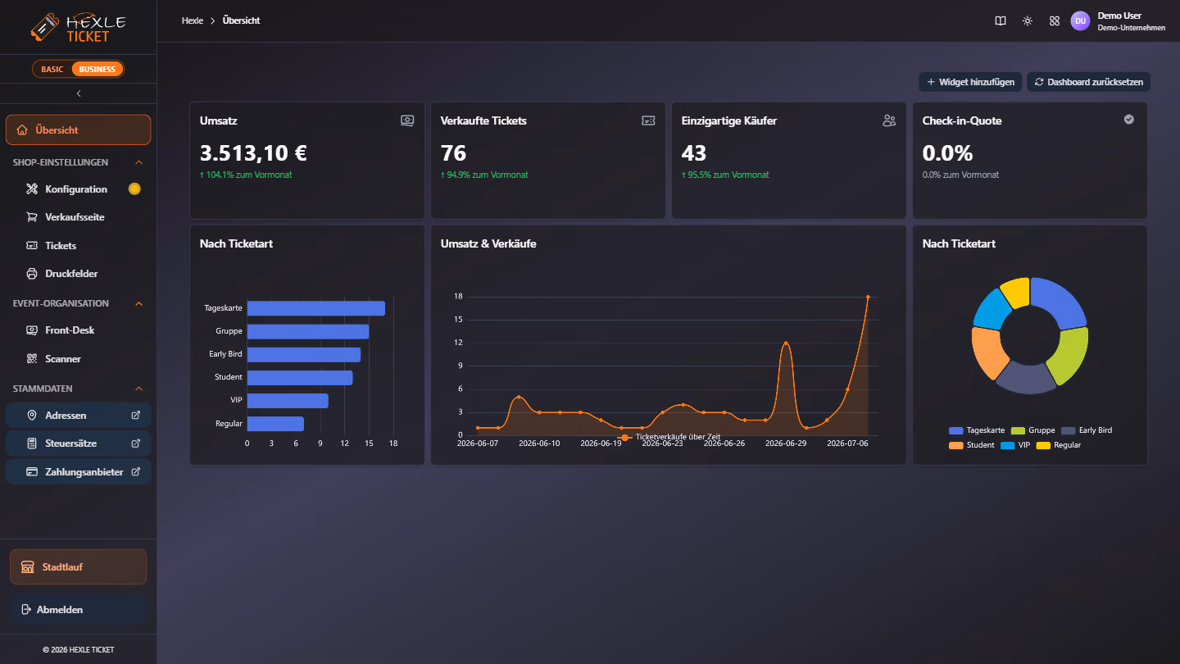Open the apps grid icon

[x=1055, y=21]
